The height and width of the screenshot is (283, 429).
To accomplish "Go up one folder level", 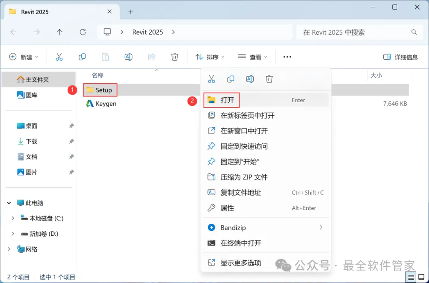I will (59, 32).
